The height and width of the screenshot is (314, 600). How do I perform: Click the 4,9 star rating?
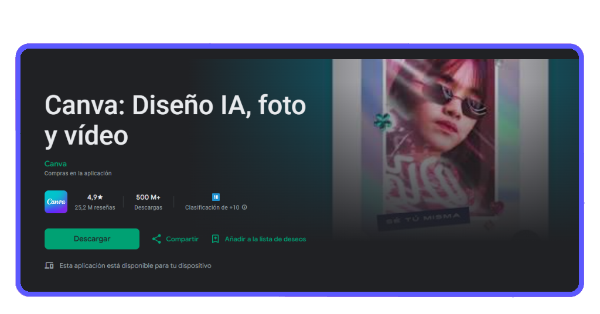(x=95, y=197)
